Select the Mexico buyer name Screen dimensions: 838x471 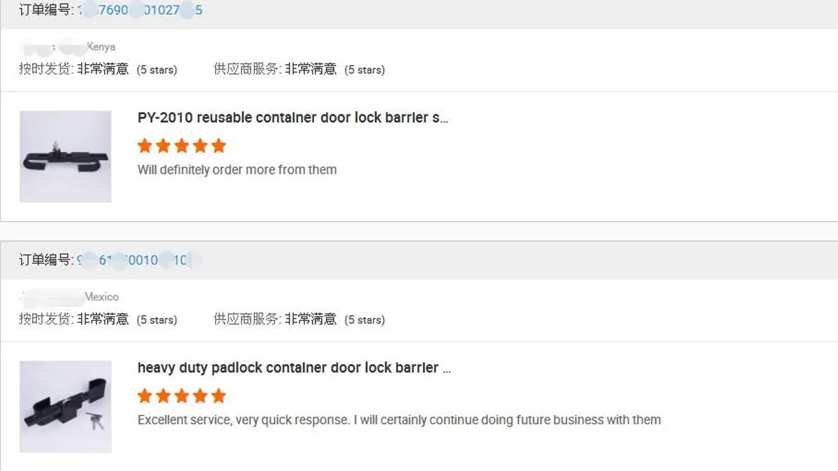70,297
